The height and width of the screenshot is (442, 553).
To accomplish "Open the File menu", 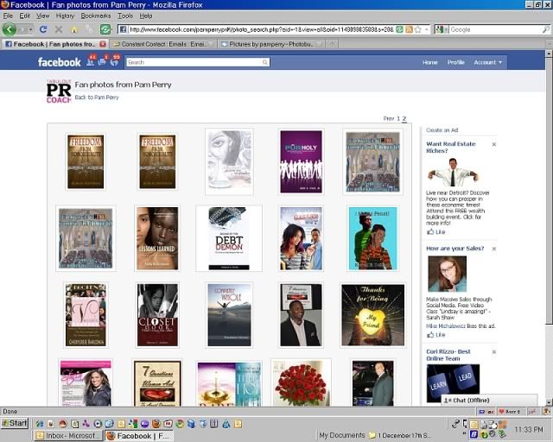I will coord(8,16).
